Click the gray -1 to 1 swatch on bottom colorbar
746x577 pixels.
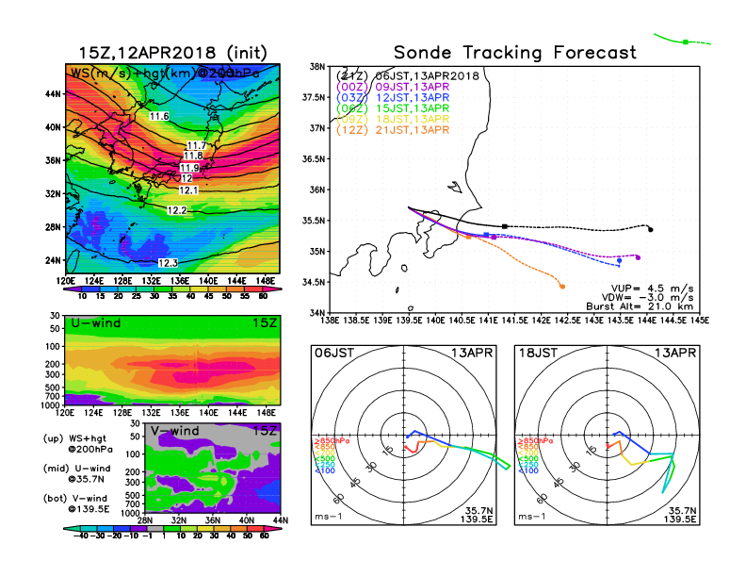(154, 528)
